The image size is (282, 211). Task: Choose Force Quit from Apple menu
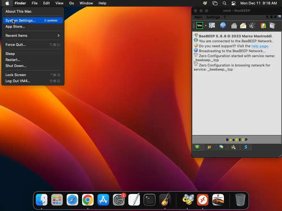33,45
